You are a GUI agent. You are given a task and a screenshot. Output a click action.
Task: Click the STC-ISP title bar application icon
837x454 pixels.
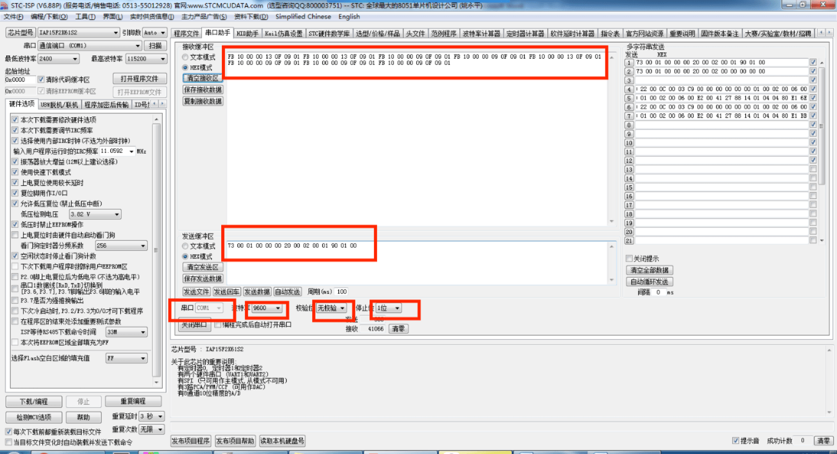coord(5,5)
